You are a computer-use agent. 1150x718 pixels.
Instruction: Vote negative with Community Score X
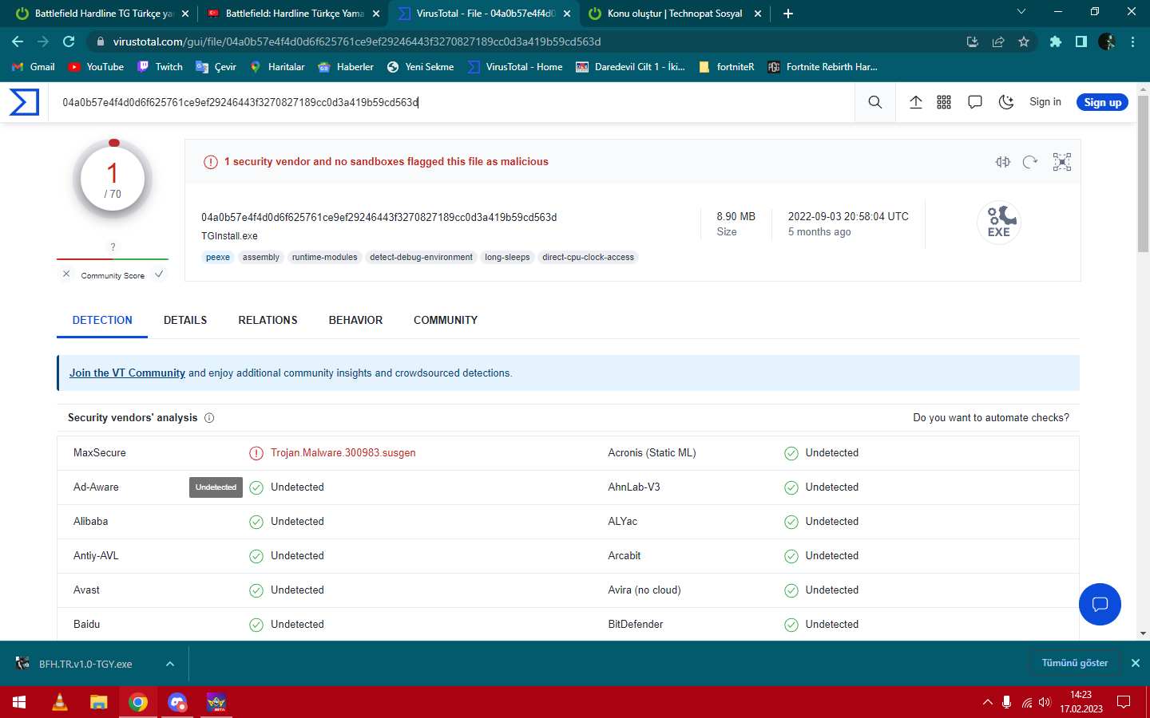click(66, 274)
